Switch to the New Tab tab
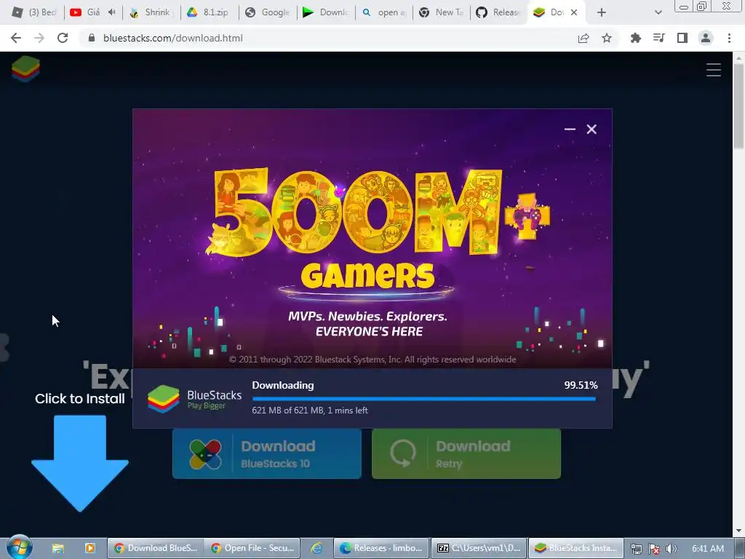 coord(442,12)
